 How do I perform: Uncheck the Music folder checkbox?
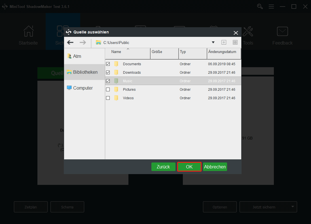[x=108, y=81]
